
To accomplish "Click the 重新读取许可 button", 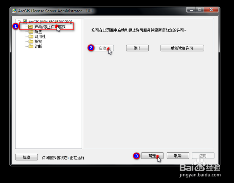I will click(182, 48).
